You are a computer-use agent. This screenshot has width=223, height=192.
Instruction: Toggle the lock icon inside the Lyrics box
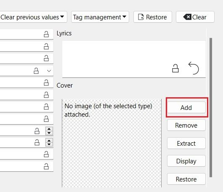tap(175, 68)
